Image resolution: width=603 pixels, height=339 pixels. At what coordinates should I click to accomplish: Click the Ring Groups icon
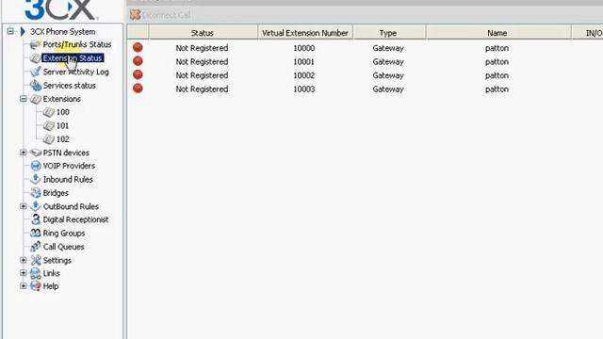[36, 233]
